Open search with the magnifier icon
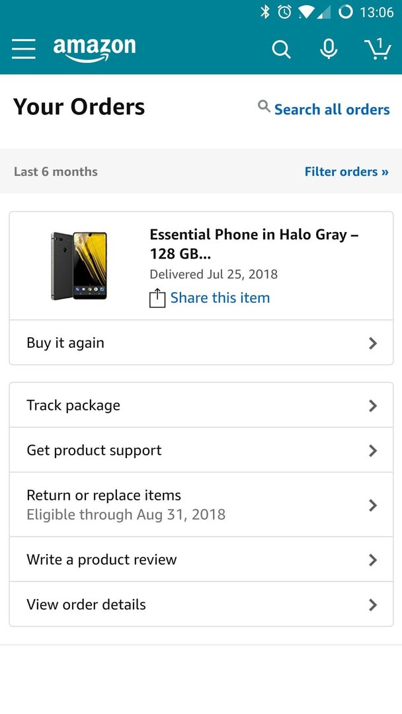Image resolution: width=402 pixels, height=714 pixels. tap(282, 49)
